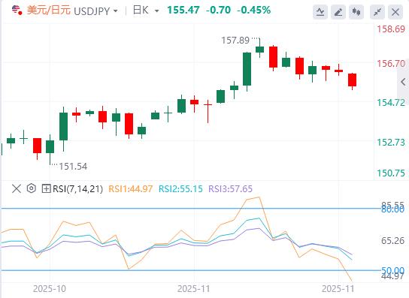The image size is (409, 298).
Task: Add an indicator with the plus box icon
Action: click(x=46, y=188)
